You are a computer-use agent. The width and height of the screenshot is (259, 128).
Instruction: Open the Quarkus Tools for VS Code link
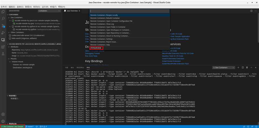(x=172, y=56)
